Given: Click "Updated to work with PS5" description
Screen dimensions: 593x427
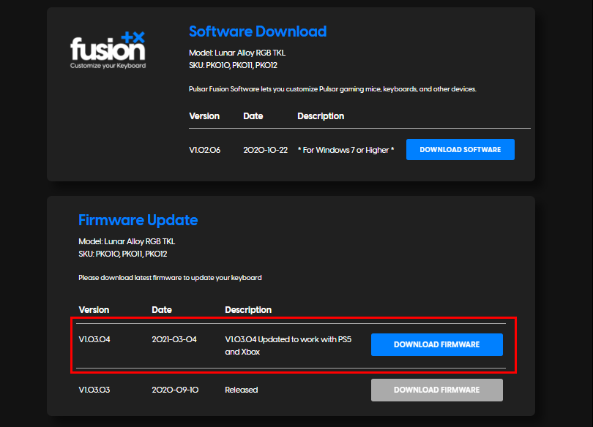Looking at the screenshot, I should pyautogui.click(x=288, y=345).
